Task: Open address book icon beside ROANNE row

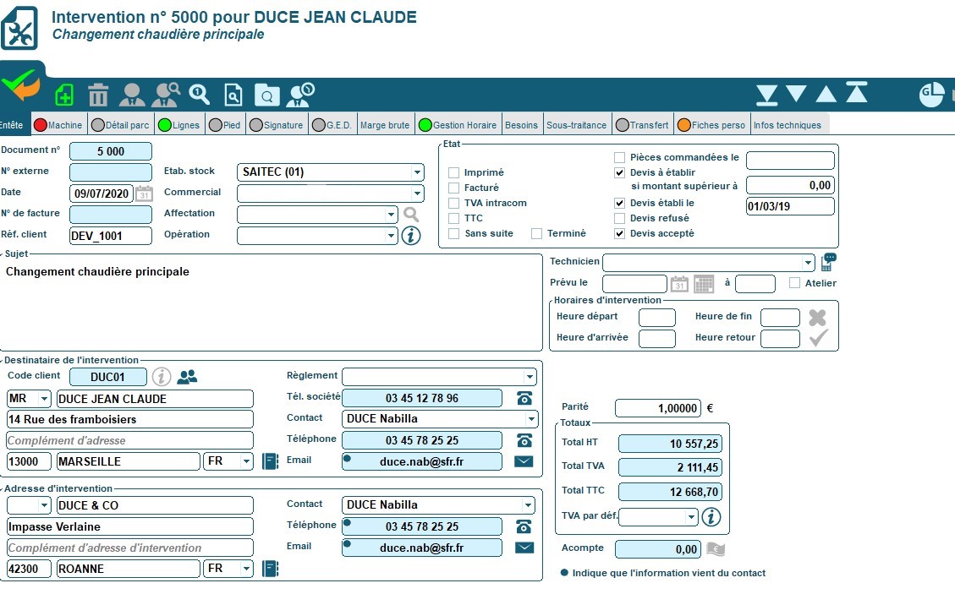Action: 270,569
